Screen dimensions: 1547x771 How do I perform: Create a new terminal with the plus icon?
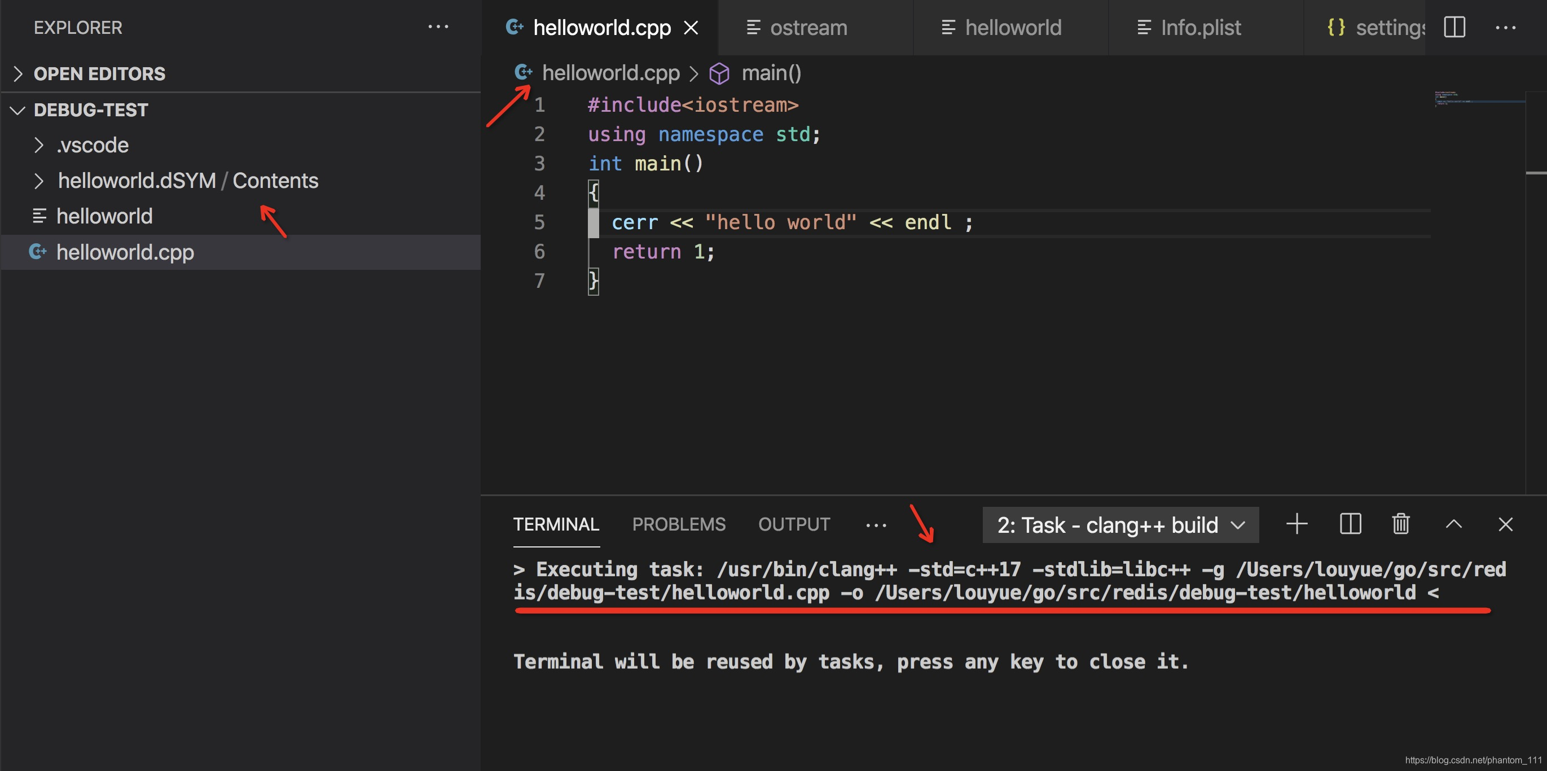click(x=1297, y=524)
